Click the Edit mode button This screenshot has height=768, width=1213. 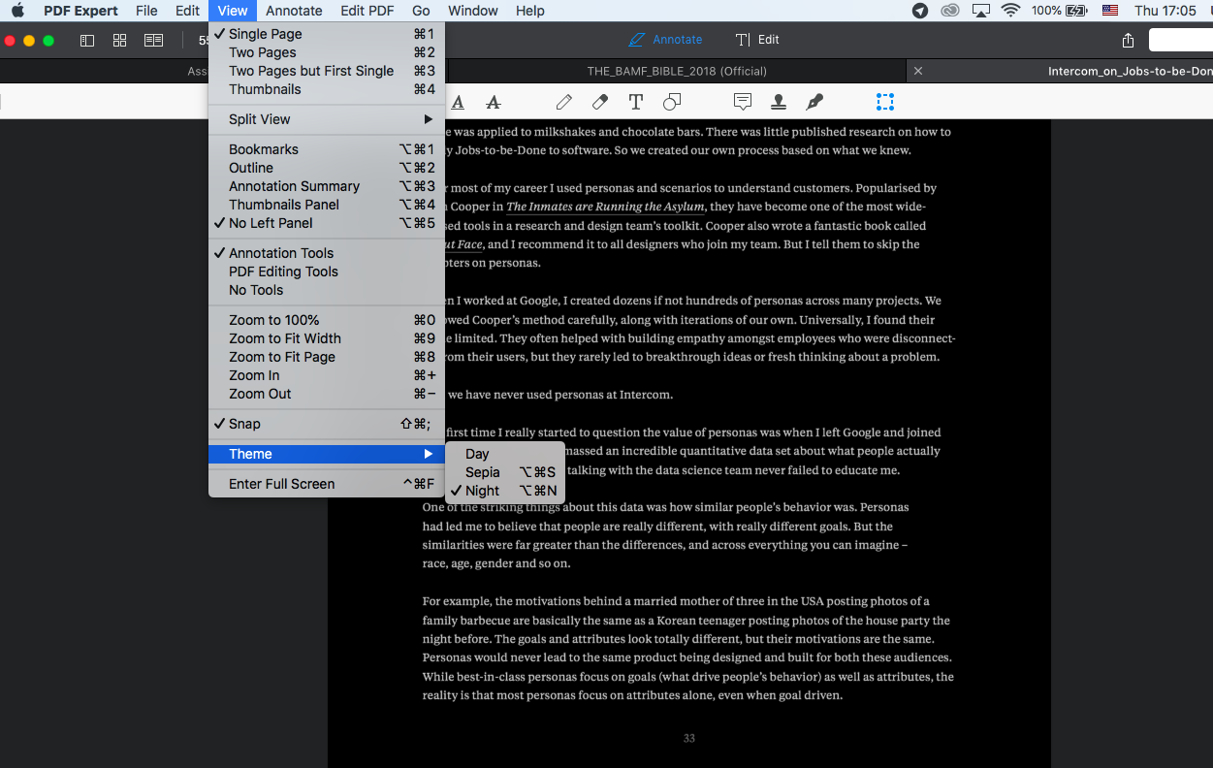pyautogui.click(x=756, y=39)
